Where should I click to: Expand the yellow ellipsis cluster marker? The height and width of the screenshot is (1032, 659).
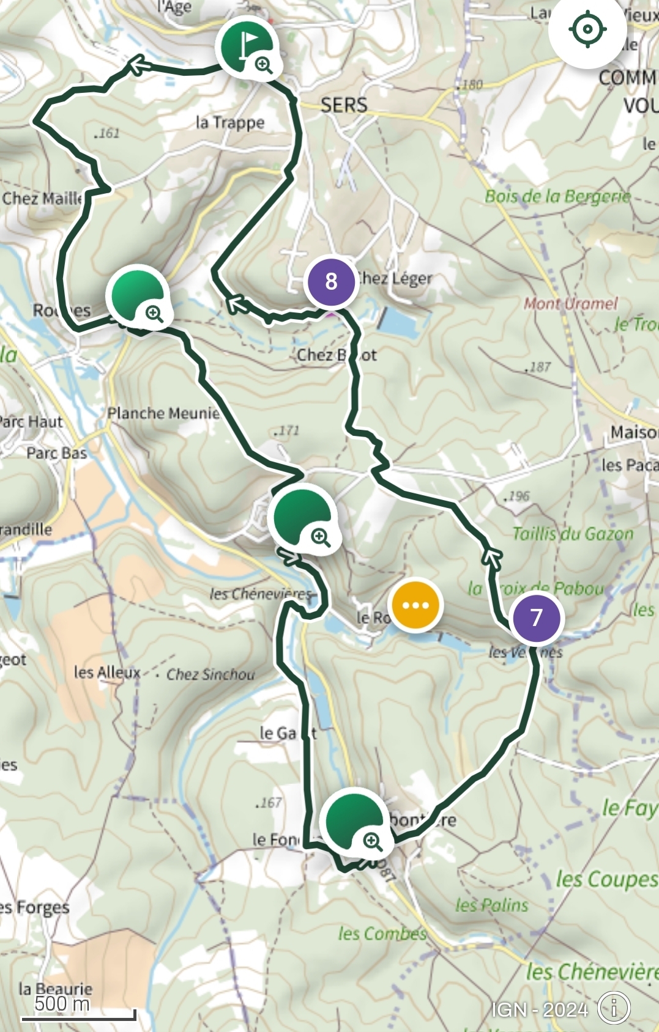415,605
